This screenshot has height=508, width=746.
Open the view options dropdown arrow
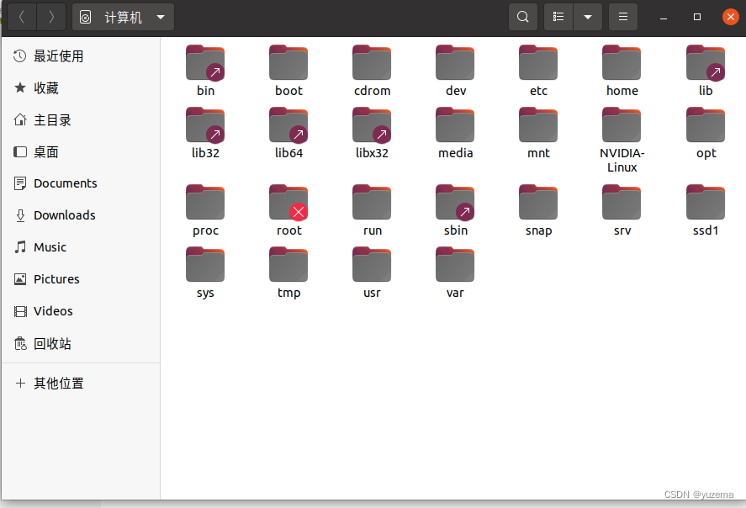588,17
